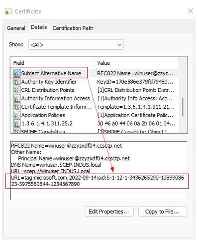Screen dimensions: 199x242
Task: Click the Copy to File button
Action: [x=163, y=212]
